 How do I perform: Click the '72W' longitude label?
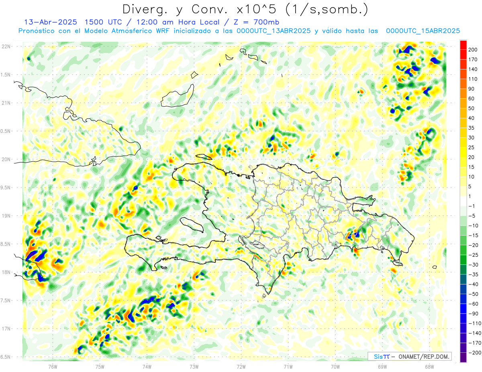tap(241, 367)
